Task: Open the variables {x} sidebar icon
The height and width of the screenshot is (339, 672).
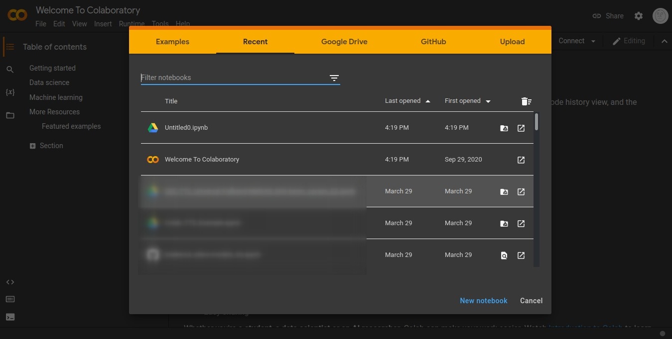Action: tap(10, 92)
